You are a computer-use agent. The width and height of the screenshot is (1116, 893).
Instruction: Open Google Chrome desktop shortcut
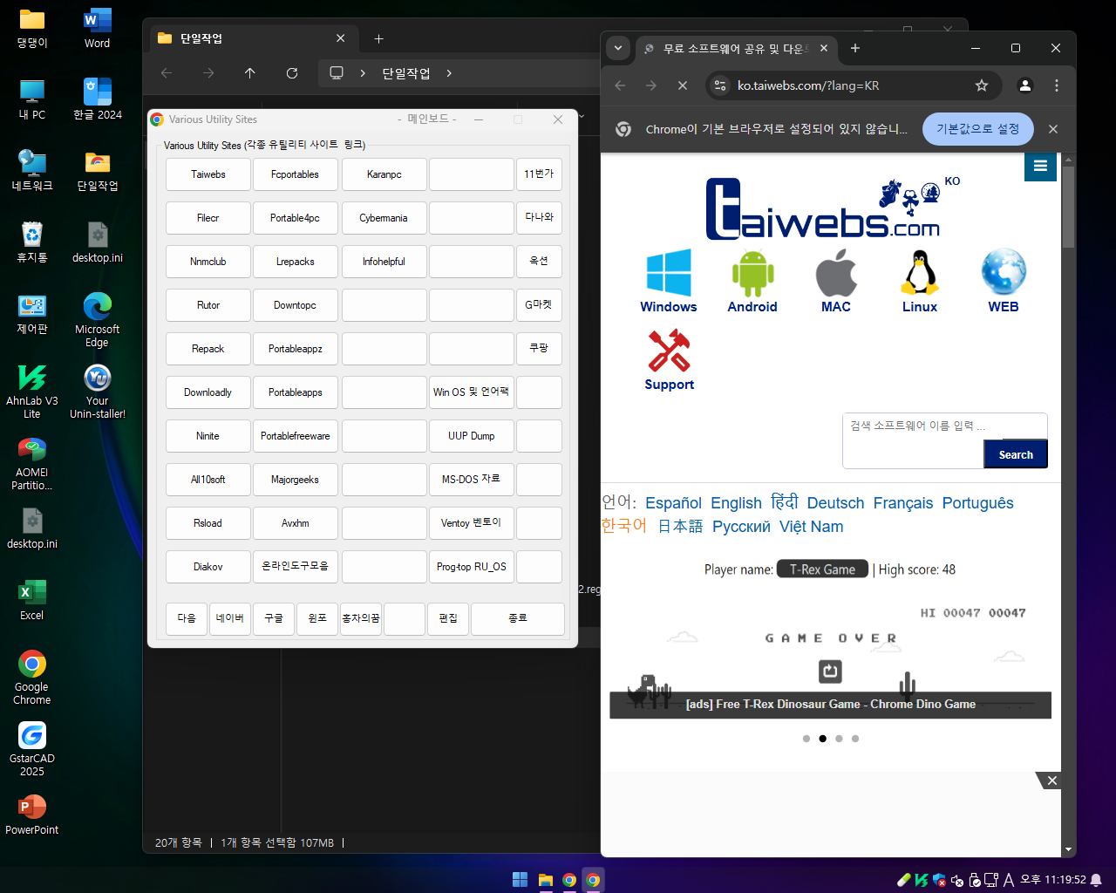pos(32,678)
